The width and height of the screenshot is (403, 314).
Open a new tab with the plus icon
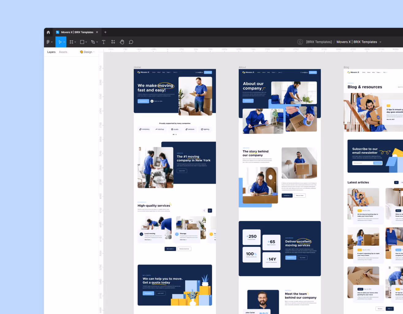pos(105,32)
